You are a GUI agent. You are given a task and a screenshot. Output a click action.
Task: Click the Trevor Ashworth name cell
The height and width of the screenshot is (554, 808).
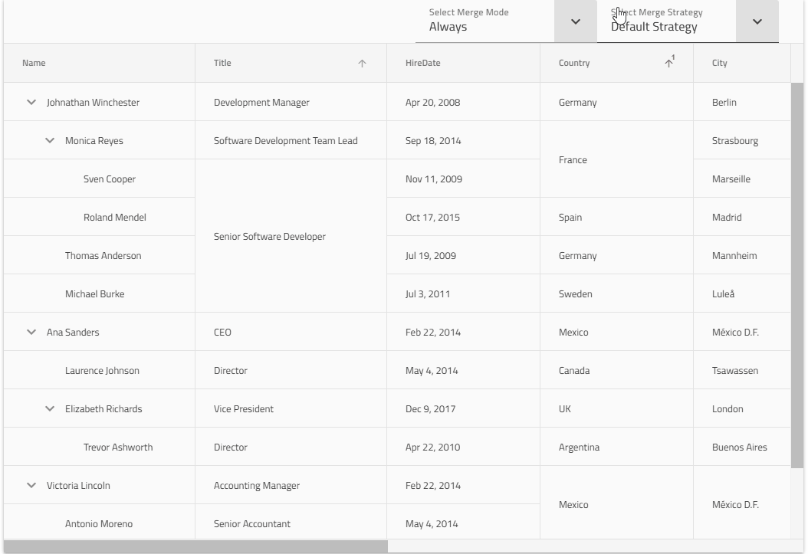(x=118, y=447)
